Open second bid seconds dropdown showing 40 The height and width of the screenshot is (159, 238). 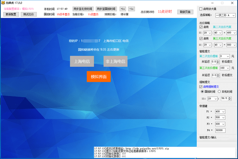coord(218,33)
